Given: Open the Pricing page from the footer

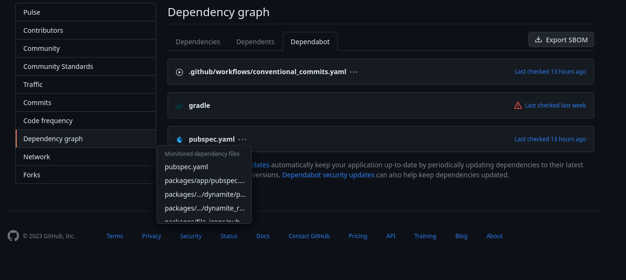Looking at the screenshot, I should click(x=358, y=236).
